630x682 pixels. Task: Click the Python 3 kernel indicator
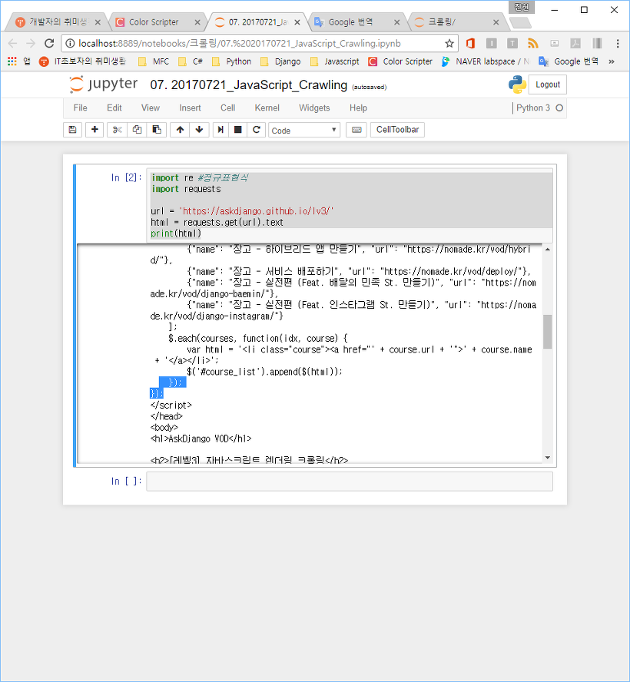click(x=533, y=108)
